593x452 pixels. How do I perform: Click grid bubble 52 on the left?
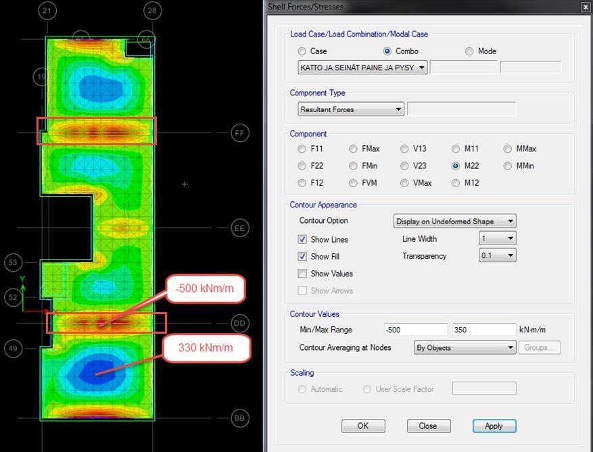pyautogui.click(x=14, y=297)
